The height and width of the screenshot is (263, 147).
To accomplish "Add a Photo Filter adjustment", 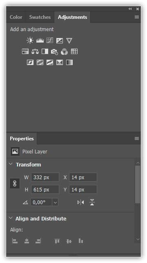I will click(x=54, y=52).
